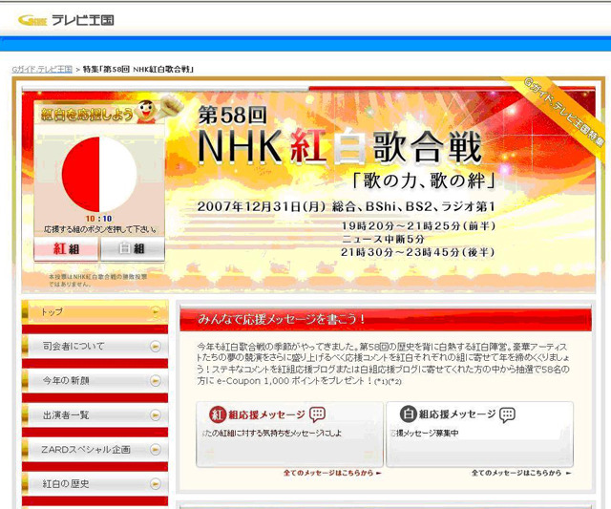Click the red-white vote pie chart
611x509 pixels.
point(99,174)
